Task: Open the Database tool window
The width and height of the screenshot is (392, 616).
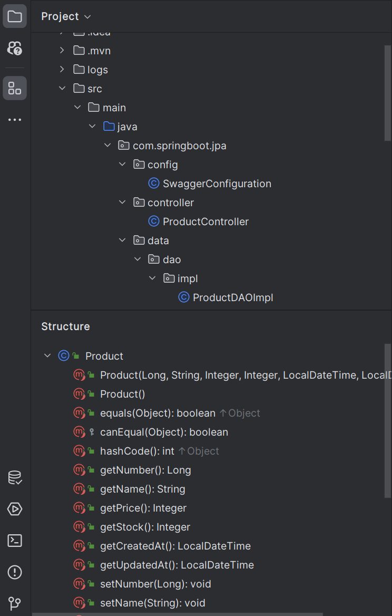Action: (x=15, y=478)
